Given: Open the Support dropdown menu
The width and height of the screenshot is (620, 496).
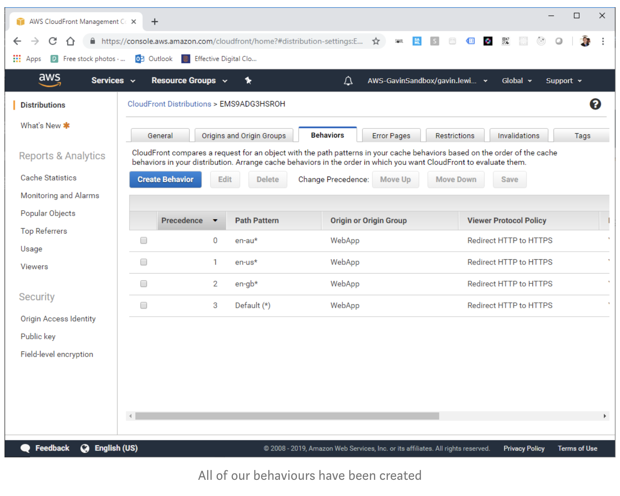Looking at the screenshot, I should pyautogui.click(x=564, y=81).
